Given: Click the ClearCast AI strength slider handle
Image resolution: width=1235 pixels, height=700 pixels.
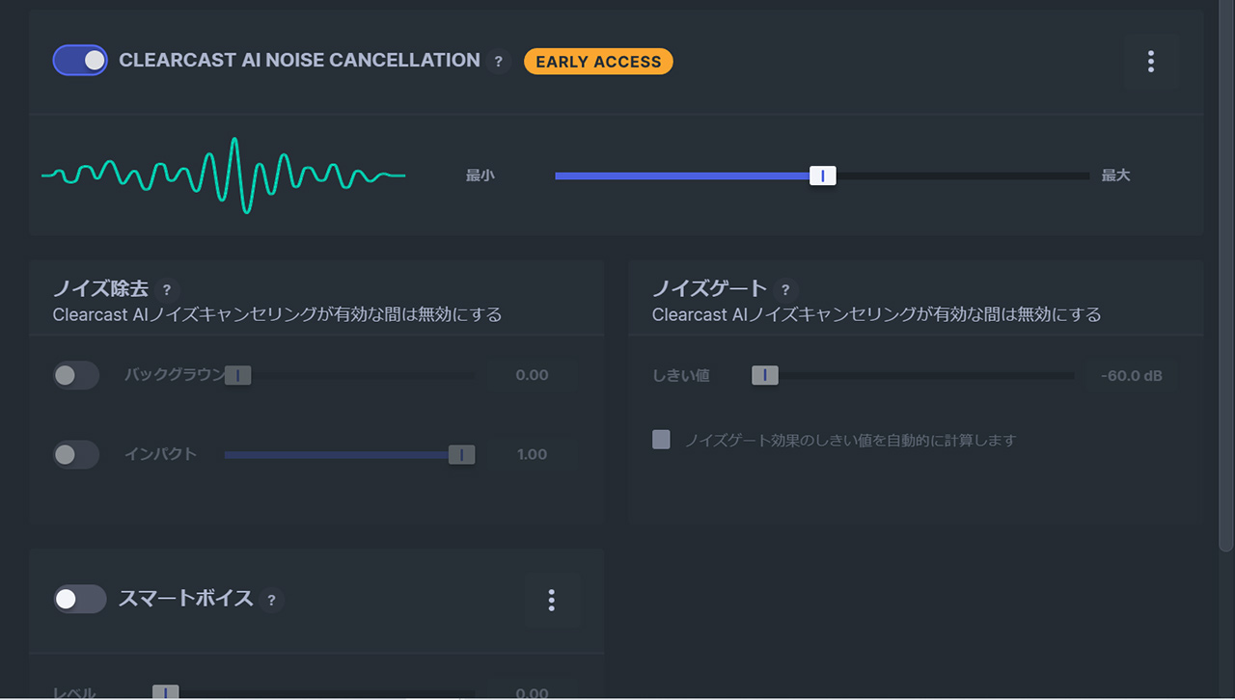Looking at the screenshot, I should pos(823,175).
